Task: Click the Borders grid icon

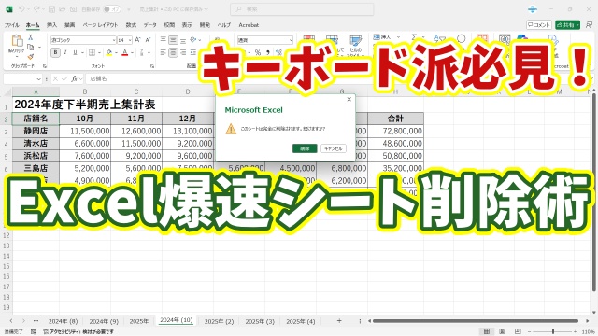Action: click(x=92, y=52)
